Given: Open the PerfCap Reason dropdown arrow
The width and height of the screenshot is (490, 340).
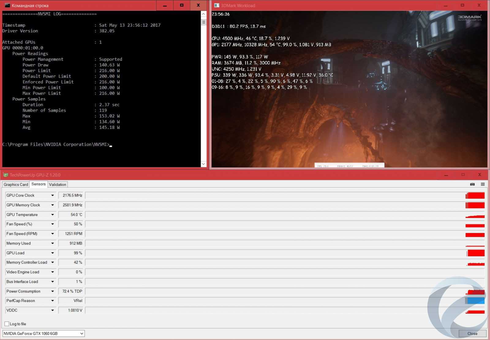Looking at the screenshot, I should (52, 301).
